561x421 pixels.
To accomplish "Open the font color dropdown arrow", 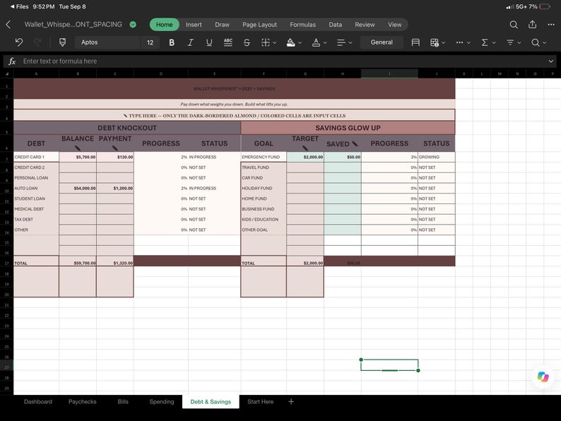I will pos(325,42).
